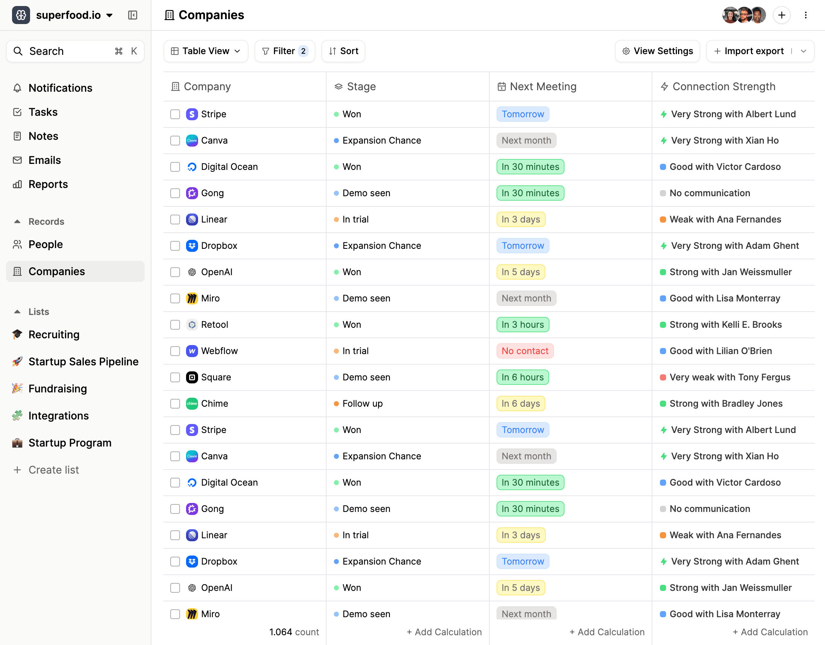Screen dimensions: 825x645
Task: Click the Tasks checkmark icon
Action: 17,112
